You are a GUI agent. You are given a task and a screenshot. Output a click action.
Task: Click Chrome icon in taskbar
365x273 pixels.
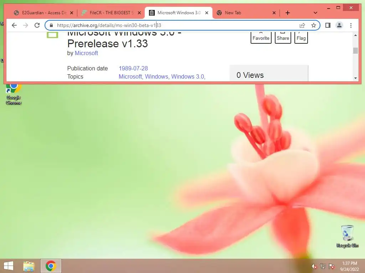pos(51,266)
